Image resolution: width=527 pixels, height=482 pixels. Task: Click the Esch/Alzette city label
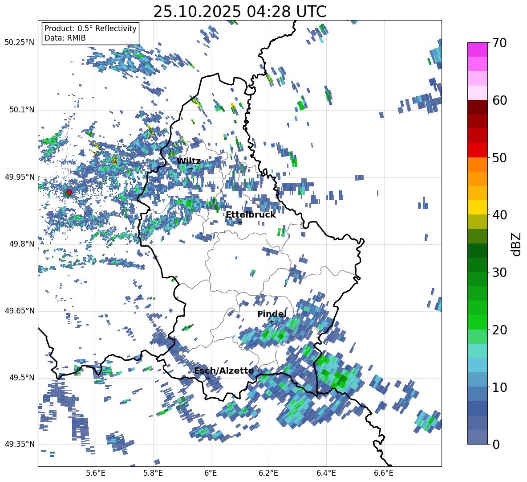(224, 371)
